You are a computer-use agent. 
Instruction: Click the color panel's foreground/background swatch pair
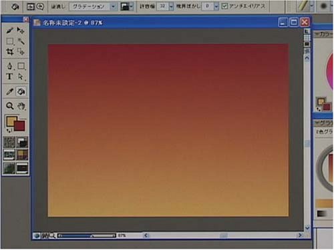[x=324, y=104]
